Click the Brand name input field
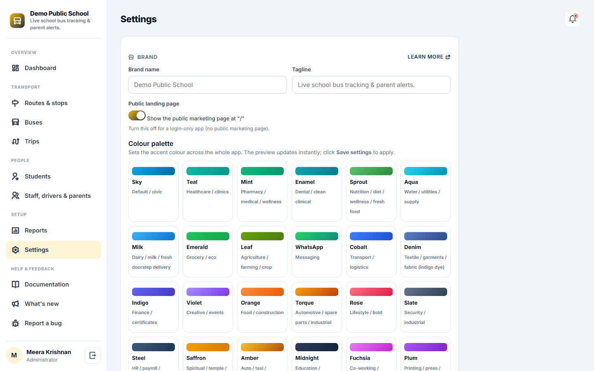The height and width of the screenshot is (371, 594). click(x=207, y=85)
